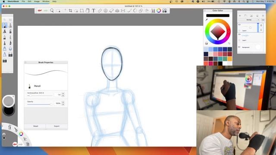The height and width of the screenshot is (155, 276).
Task: Open the Brush library icon in toolbar
Action: pos(153,10)
